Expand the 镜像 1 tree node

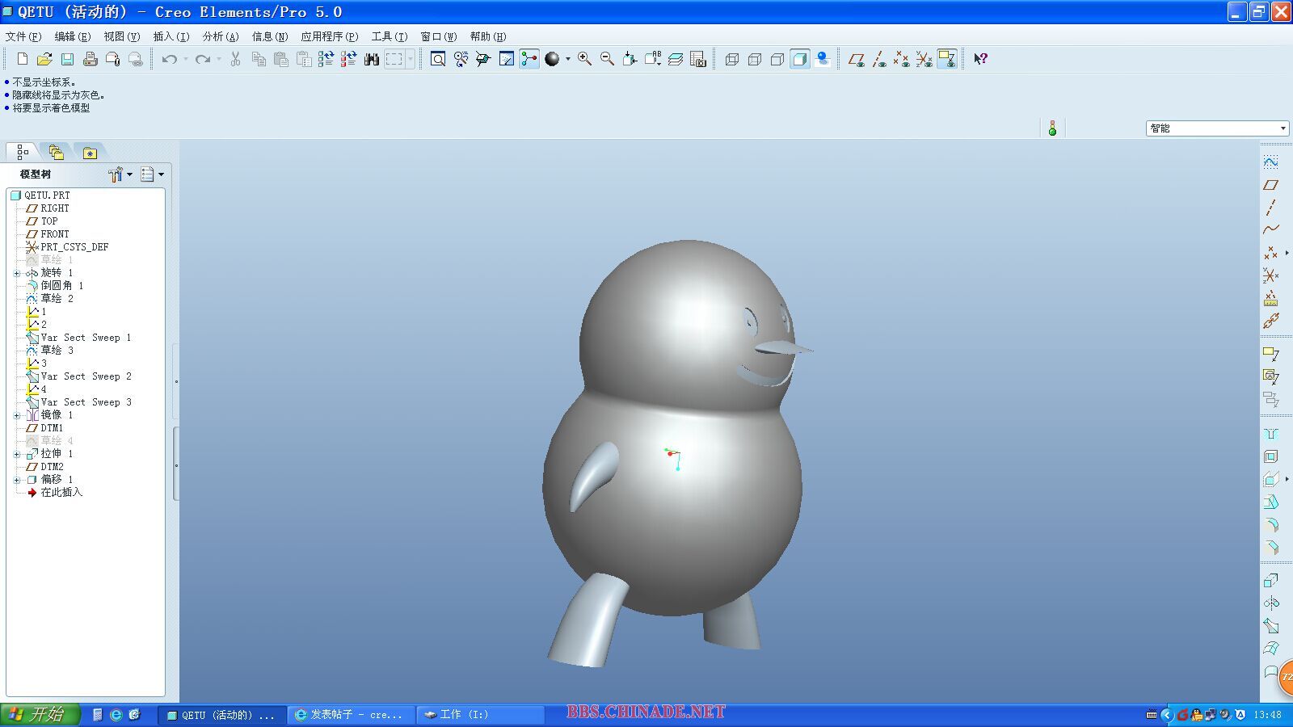click(17, 415)
